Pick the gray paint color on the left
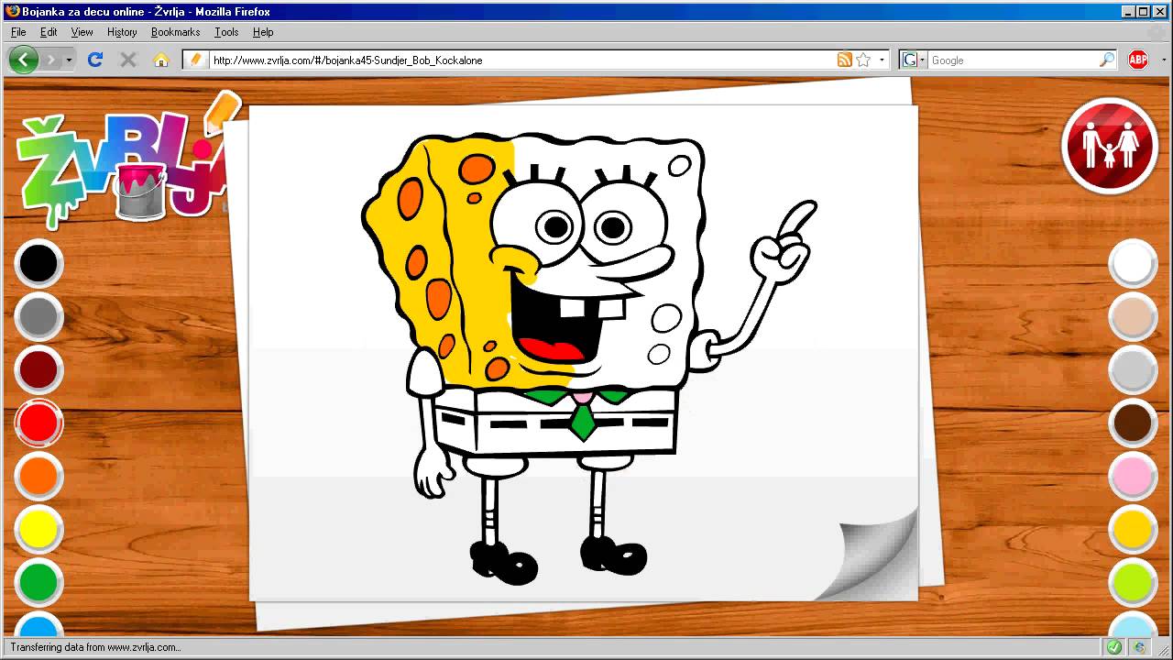The height and width of the screenshot is (660, 1173). [38, 317]
